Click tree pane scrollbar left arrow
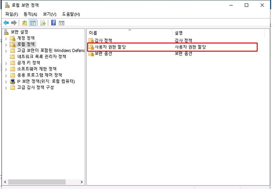Image resolution: width=273 pixels, height=189 pixels. click(5, 182)
